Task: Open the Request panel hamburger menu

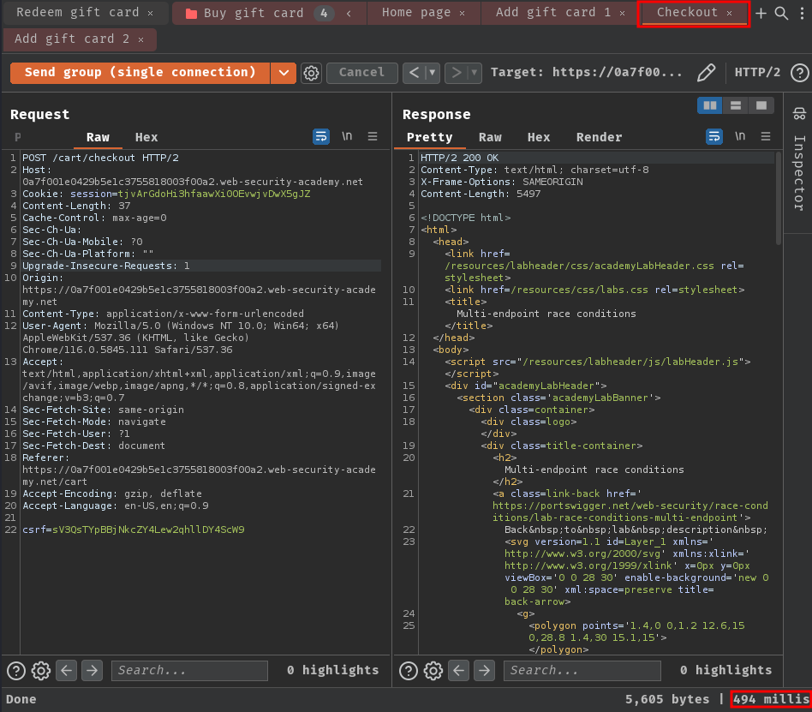Action: [373, 136]
